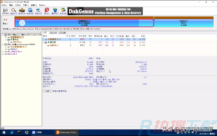Switch to the 浏览文件 tab
This screenshot has width=217, height=136.
pos(53,33)
